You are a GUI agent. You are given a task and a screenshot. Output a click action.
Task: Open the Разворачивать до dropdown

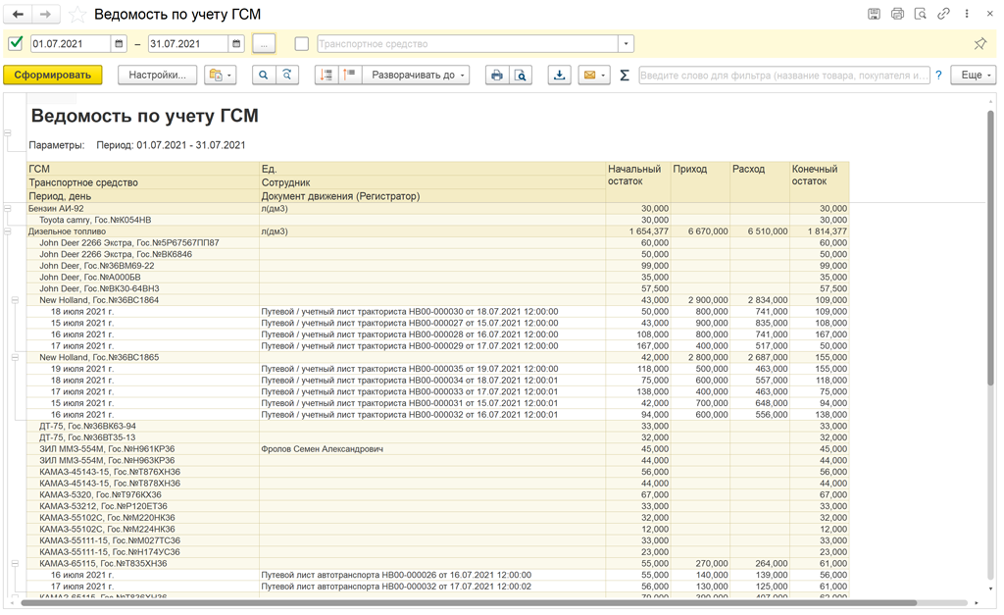point(416,76)
